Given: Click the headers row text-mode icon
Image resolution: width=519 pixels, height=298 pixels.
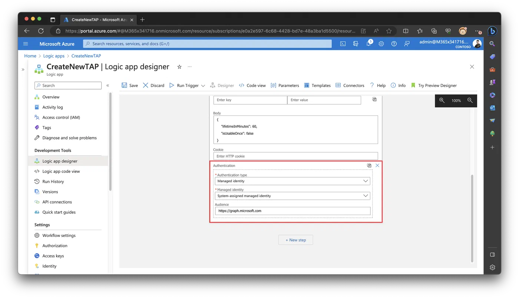Looking at the screenshot, I should click(374, 100).
